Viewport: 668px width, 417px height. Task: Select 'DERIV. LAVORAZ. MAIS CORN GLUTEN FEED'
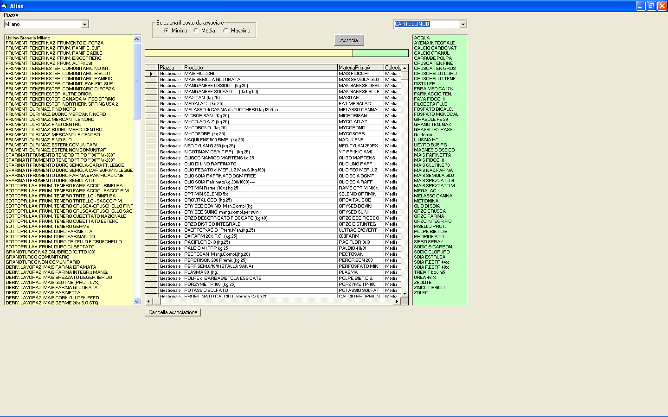[x=52, y=298]
